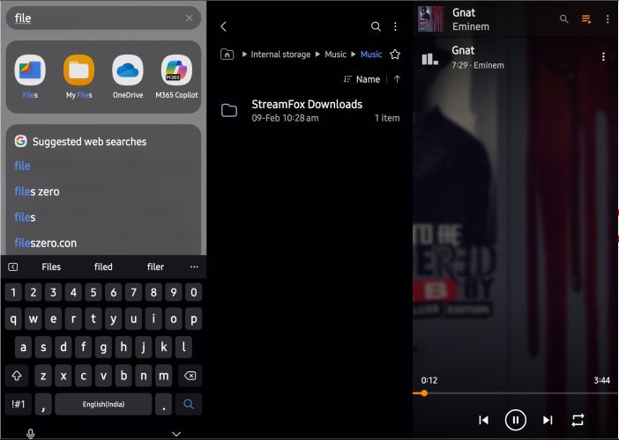Go to storage home icon in breadcrumb
Viewport: 619px width, 440px height.
(227, 55)
